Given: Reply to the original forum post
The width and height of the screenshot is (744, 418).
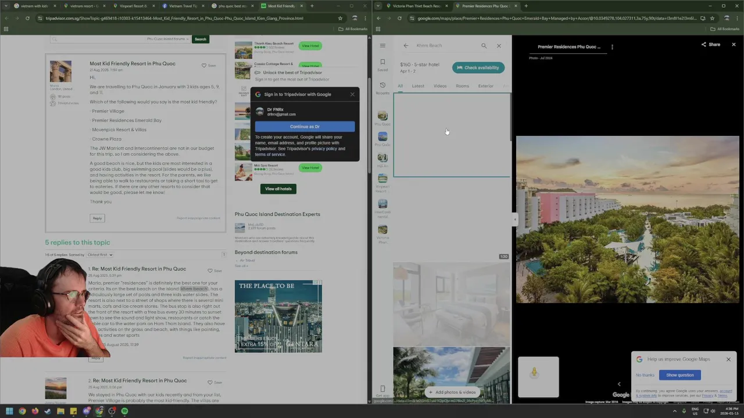Looking at the screenshot, I should coord(97,218).
